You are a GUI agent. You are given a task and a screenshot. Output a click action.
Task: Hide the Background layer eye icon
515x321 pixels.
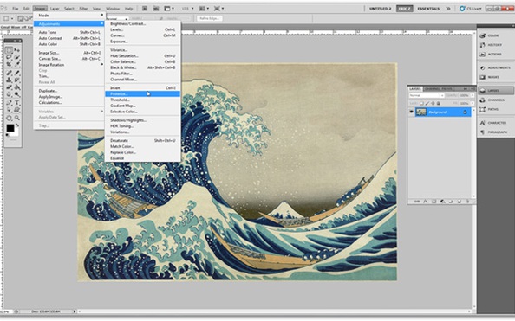pos(411,112)
